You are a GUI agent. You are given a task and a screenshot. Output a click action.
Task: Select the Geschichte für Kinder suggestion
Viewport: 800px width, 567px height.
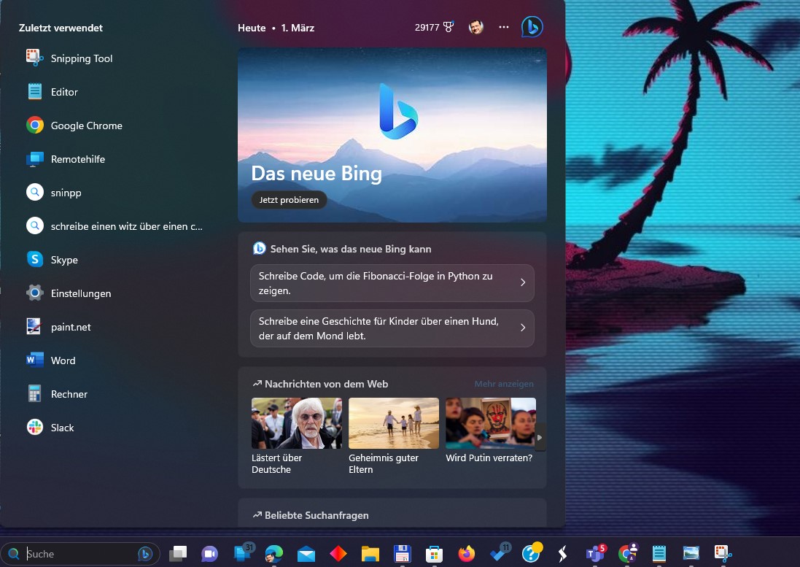(392, 328)
